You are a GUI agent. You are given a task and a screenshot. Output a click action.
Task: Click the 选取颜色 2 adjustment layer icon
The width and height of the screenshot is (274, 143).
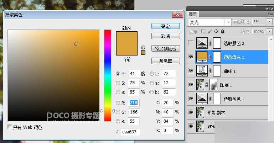[202, 43]
